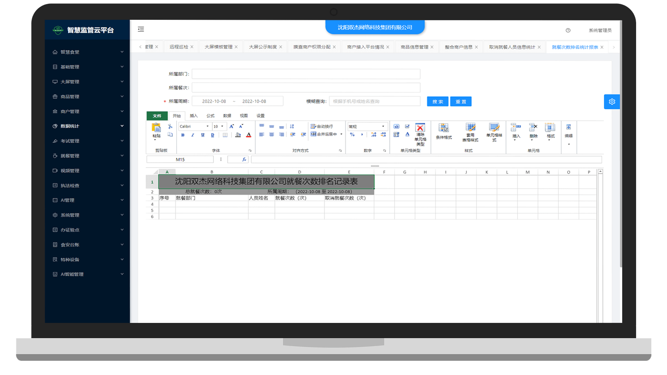Click the help question mark icon

(568, 30)
